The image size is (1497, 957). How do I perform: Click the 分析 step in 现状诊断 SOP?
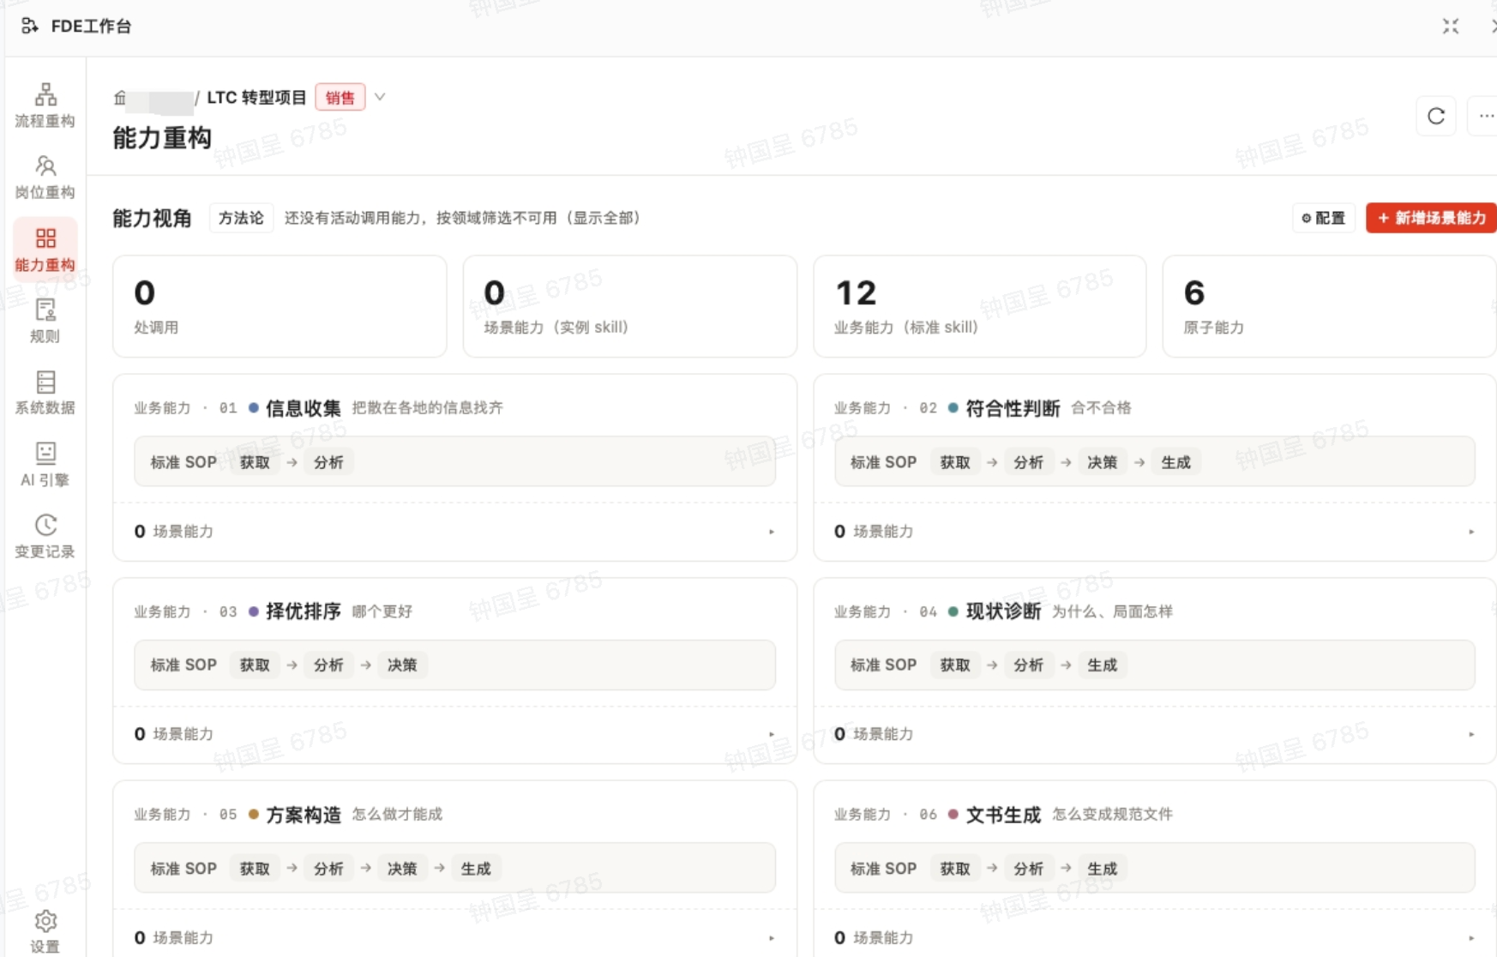click(x=1029, y=665)
